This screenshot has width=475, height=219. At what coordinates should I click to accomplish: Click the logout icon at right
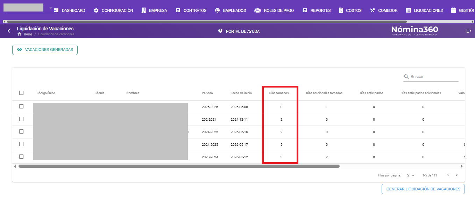point(469,31)
